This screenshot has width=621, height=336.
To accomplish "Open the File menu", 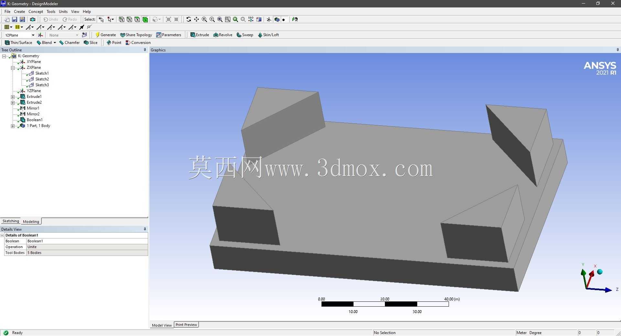I will point(7,11).
